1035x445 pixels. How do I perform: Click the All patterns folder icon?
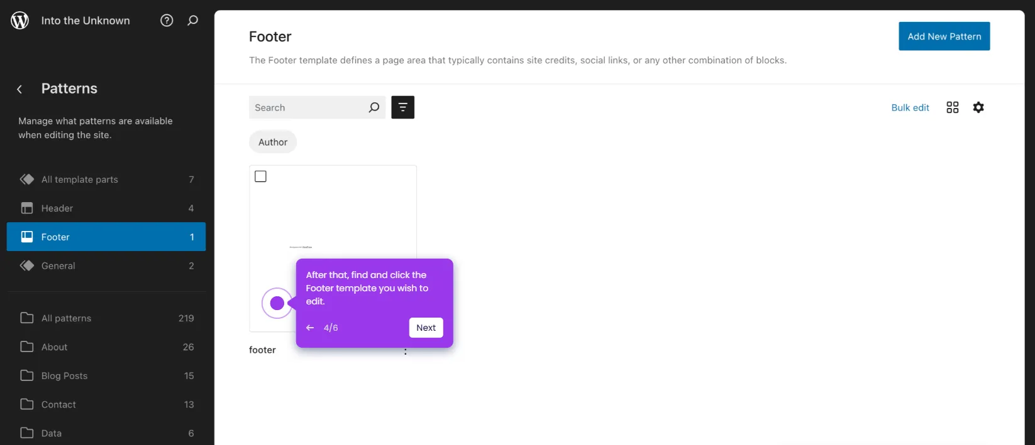27,318
